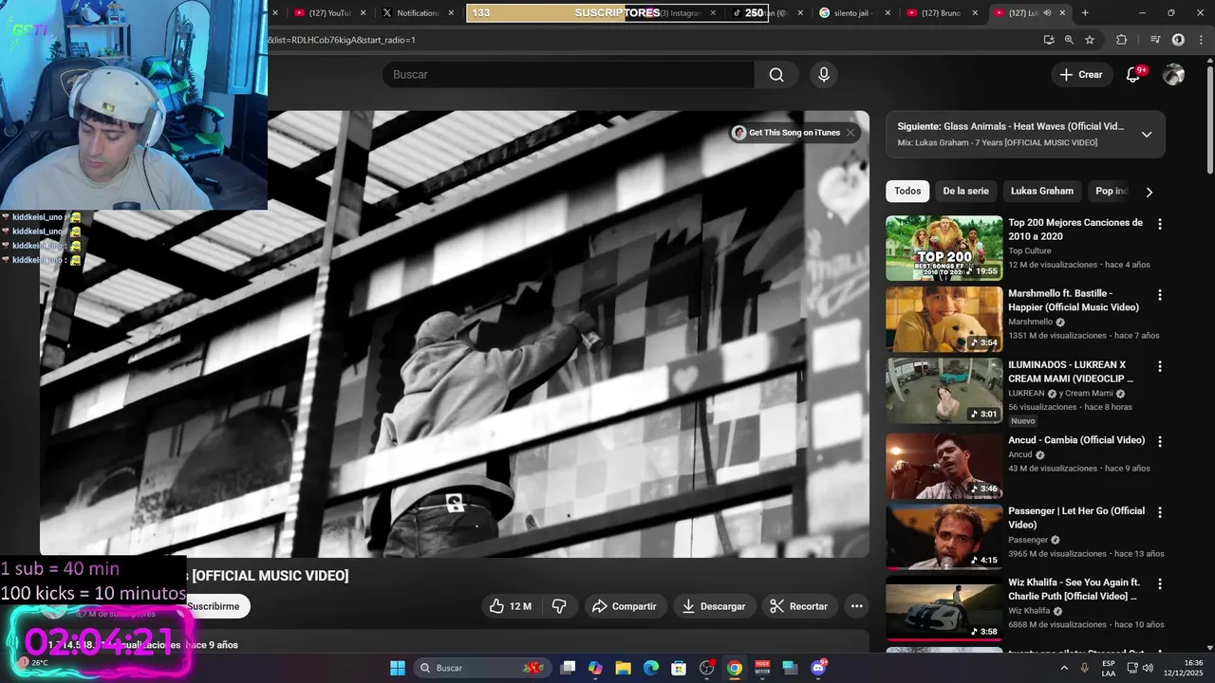Open the Get This Song on iTunes link

[794, 133]
